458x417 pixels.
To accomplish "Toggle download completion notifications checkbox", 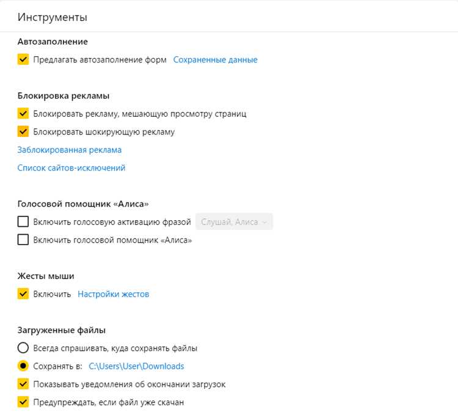I will pyautogui.click(x=23, y=384).
